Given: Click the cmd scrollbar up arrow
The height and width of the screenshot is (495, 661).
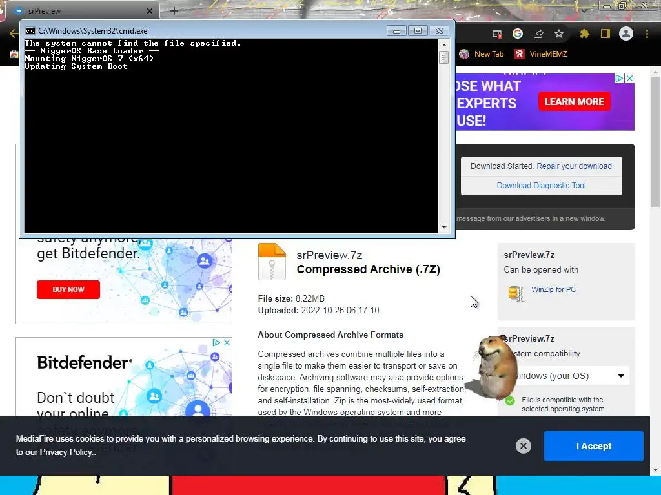Looking at the screenshot, I should point(444,44).
